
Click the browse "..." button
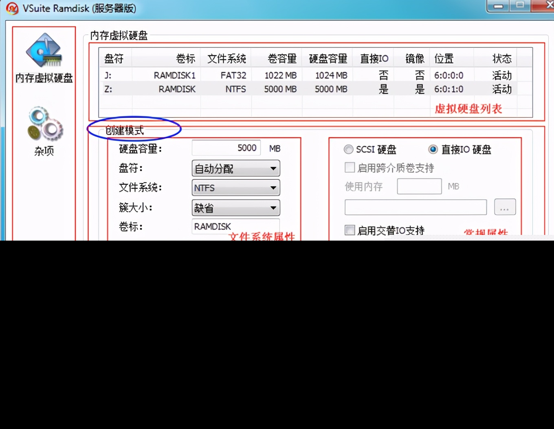(x=505, y=207)
